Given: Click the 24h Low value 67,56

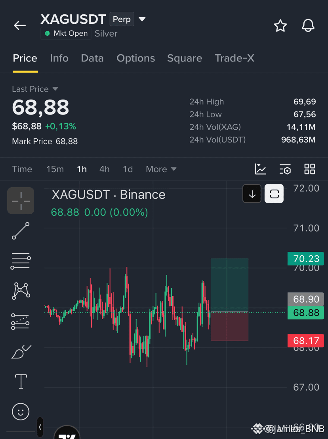Looking at the screenshot, I should 305,114.
